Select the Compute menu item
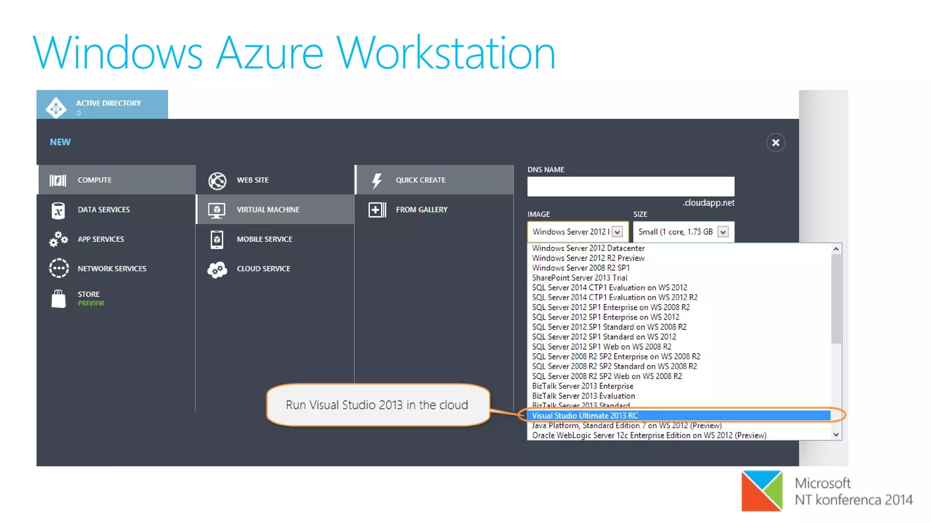Image resolution: width=931 pixels, height=523 pixels. pyautogui.click(x=116, y=180)
